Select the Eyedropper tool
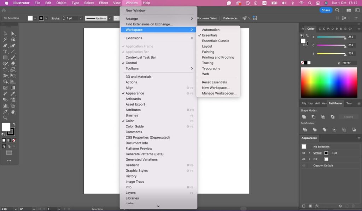362x211 pixels. (13, 94)
